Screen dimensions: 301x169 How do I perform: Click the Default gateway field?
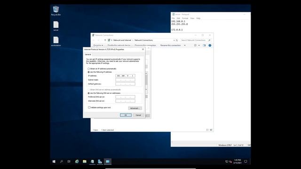pyautogui.click(x=125, y=84)
